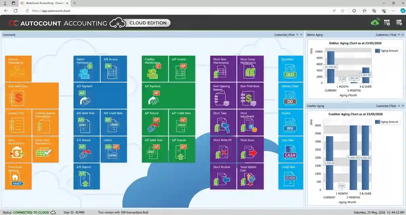
Task: Open the A/R Refund tile
Action: pyautogui.click(x=87, y=150)
